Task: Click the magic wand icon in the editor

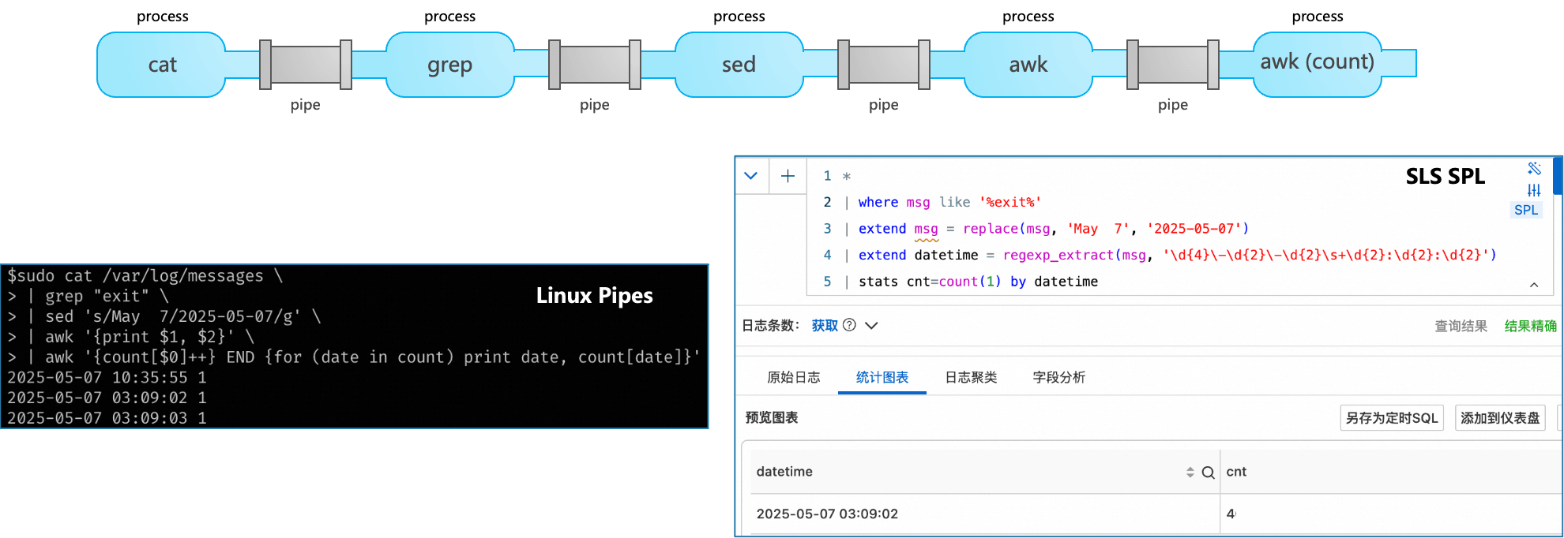Action: (1534, 168)
